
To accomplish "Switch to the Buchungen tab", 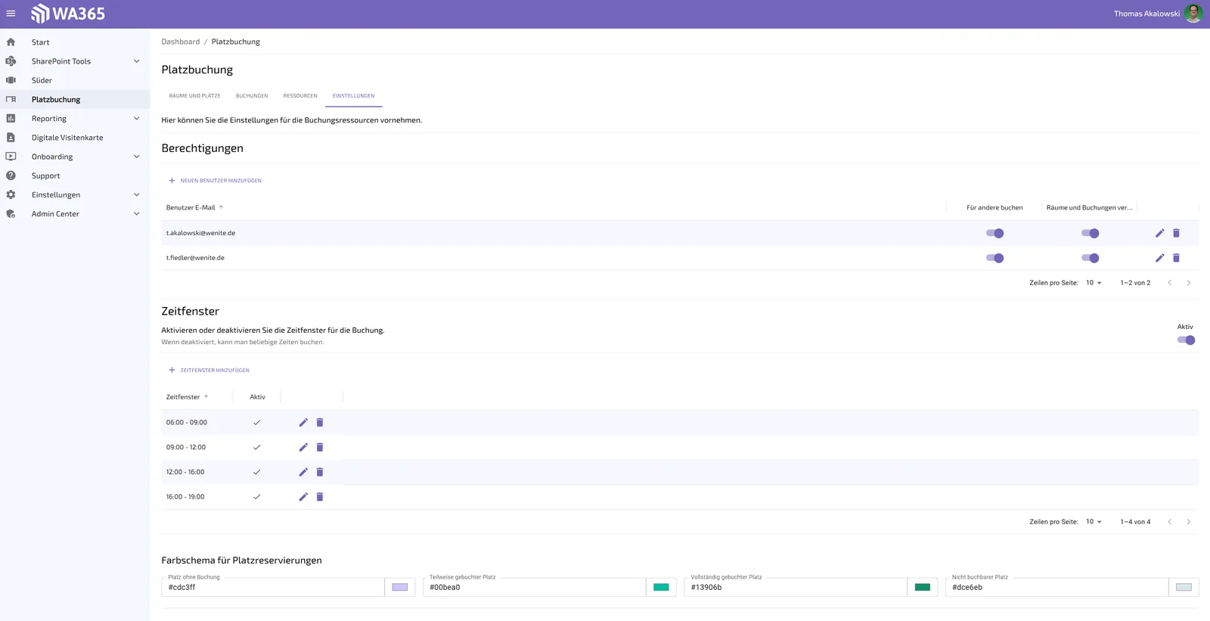I will click(252, 96).
